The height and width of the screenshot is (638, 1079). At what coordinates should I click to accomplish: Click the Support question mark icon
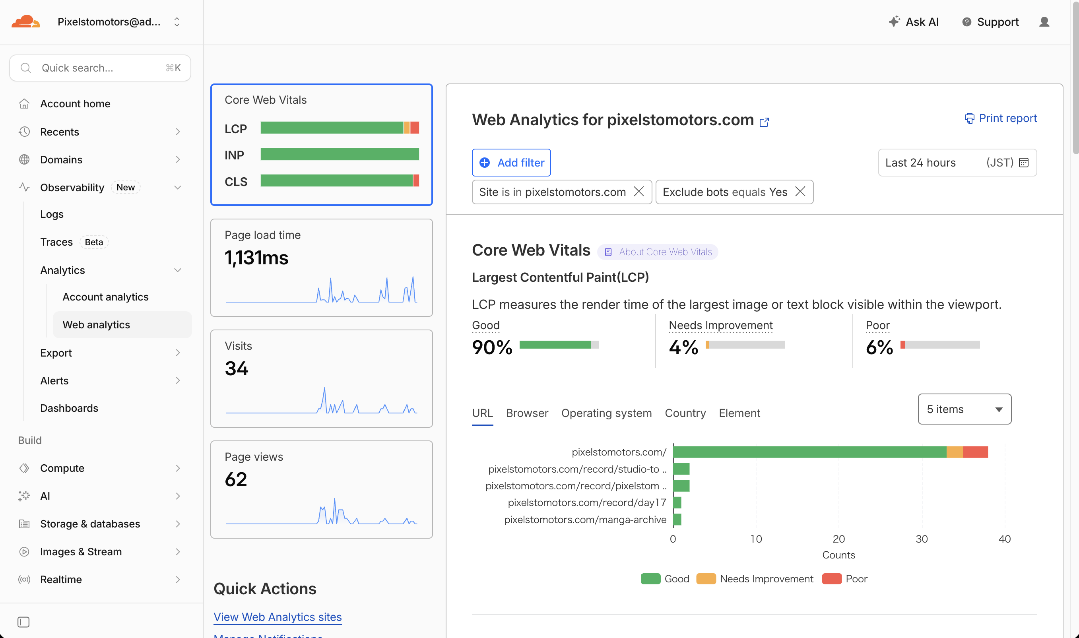(966, 22)
